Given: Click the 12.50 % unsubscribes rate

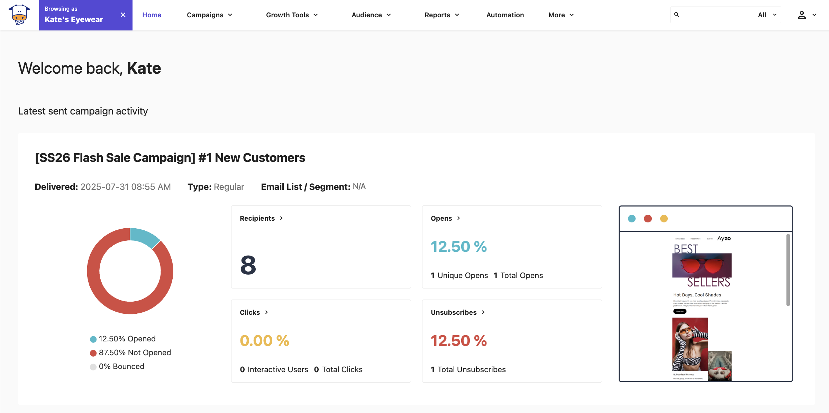Looking at the screenshot, I should point(458,341).
